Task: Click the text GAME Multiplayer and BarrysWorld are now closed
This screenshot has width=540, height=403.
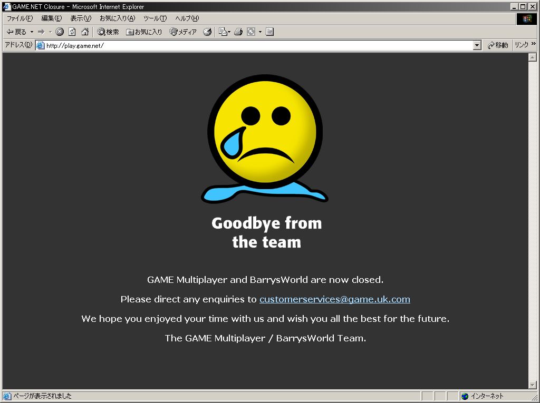Action: 265,280
